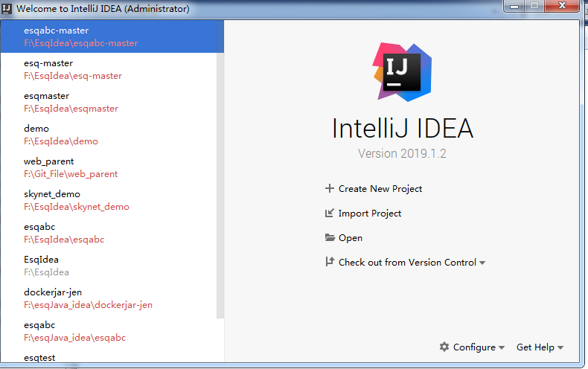The width and height of the screenshot is (588, 369).
Task: Click the Version 2019.1.2 text
Action: coord(402,153)
